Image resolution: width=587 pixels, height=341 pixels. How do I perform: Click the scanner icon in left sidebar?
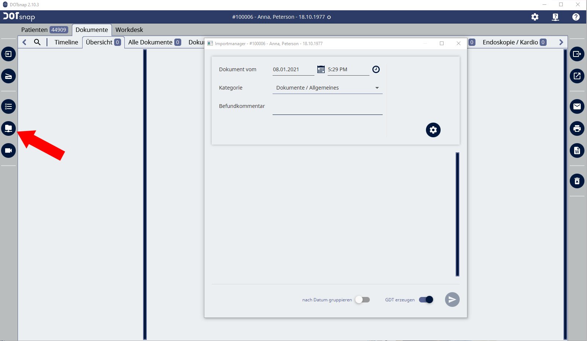point(8,76)
